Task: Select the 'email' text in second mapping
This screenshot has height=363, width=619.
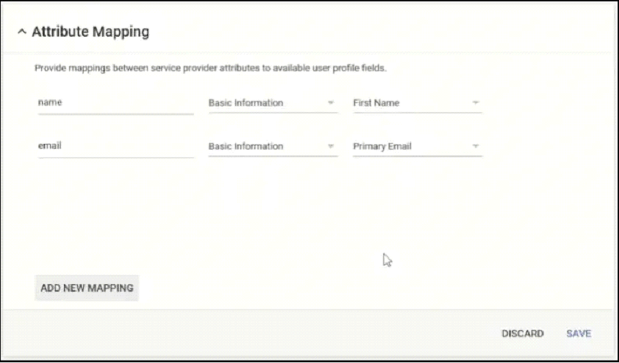Action: tap(49, 146)
